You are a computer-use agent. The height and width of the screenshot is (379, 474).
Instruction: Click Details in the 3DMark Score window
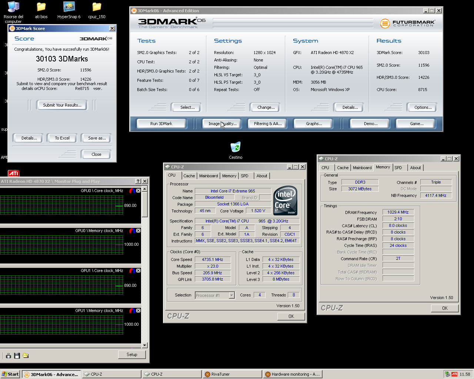tap(29, 138)
